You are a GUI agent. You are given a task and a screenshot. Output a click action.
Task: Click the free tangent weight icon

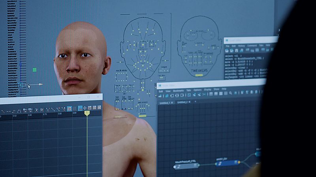(58, 109)
